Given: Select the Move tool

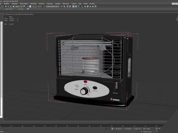Looking at the screenshot, I should [6, 6].
